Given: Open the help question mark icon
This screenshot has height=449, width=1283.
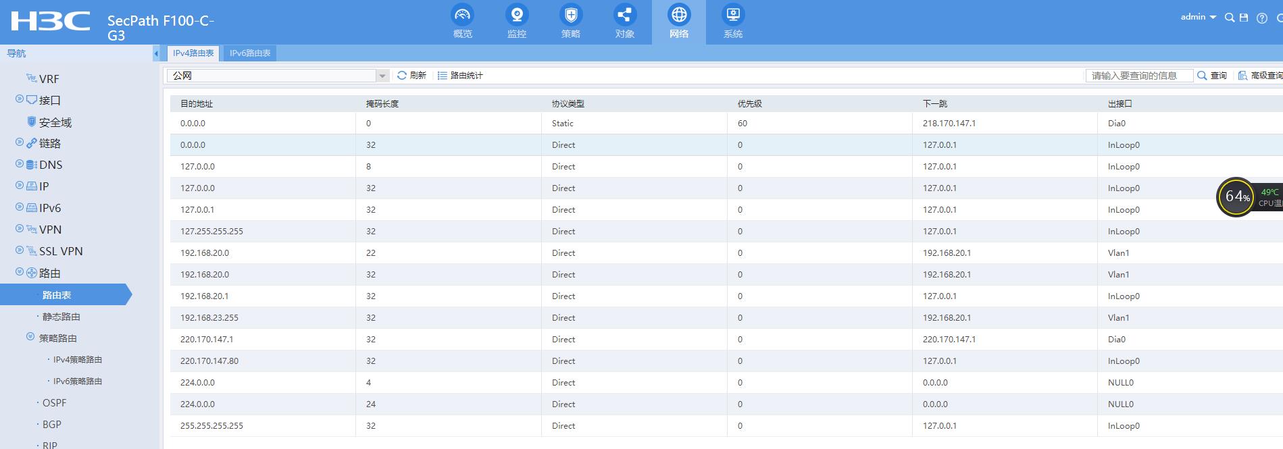Looking at the screenshot, I should 1261,18.
